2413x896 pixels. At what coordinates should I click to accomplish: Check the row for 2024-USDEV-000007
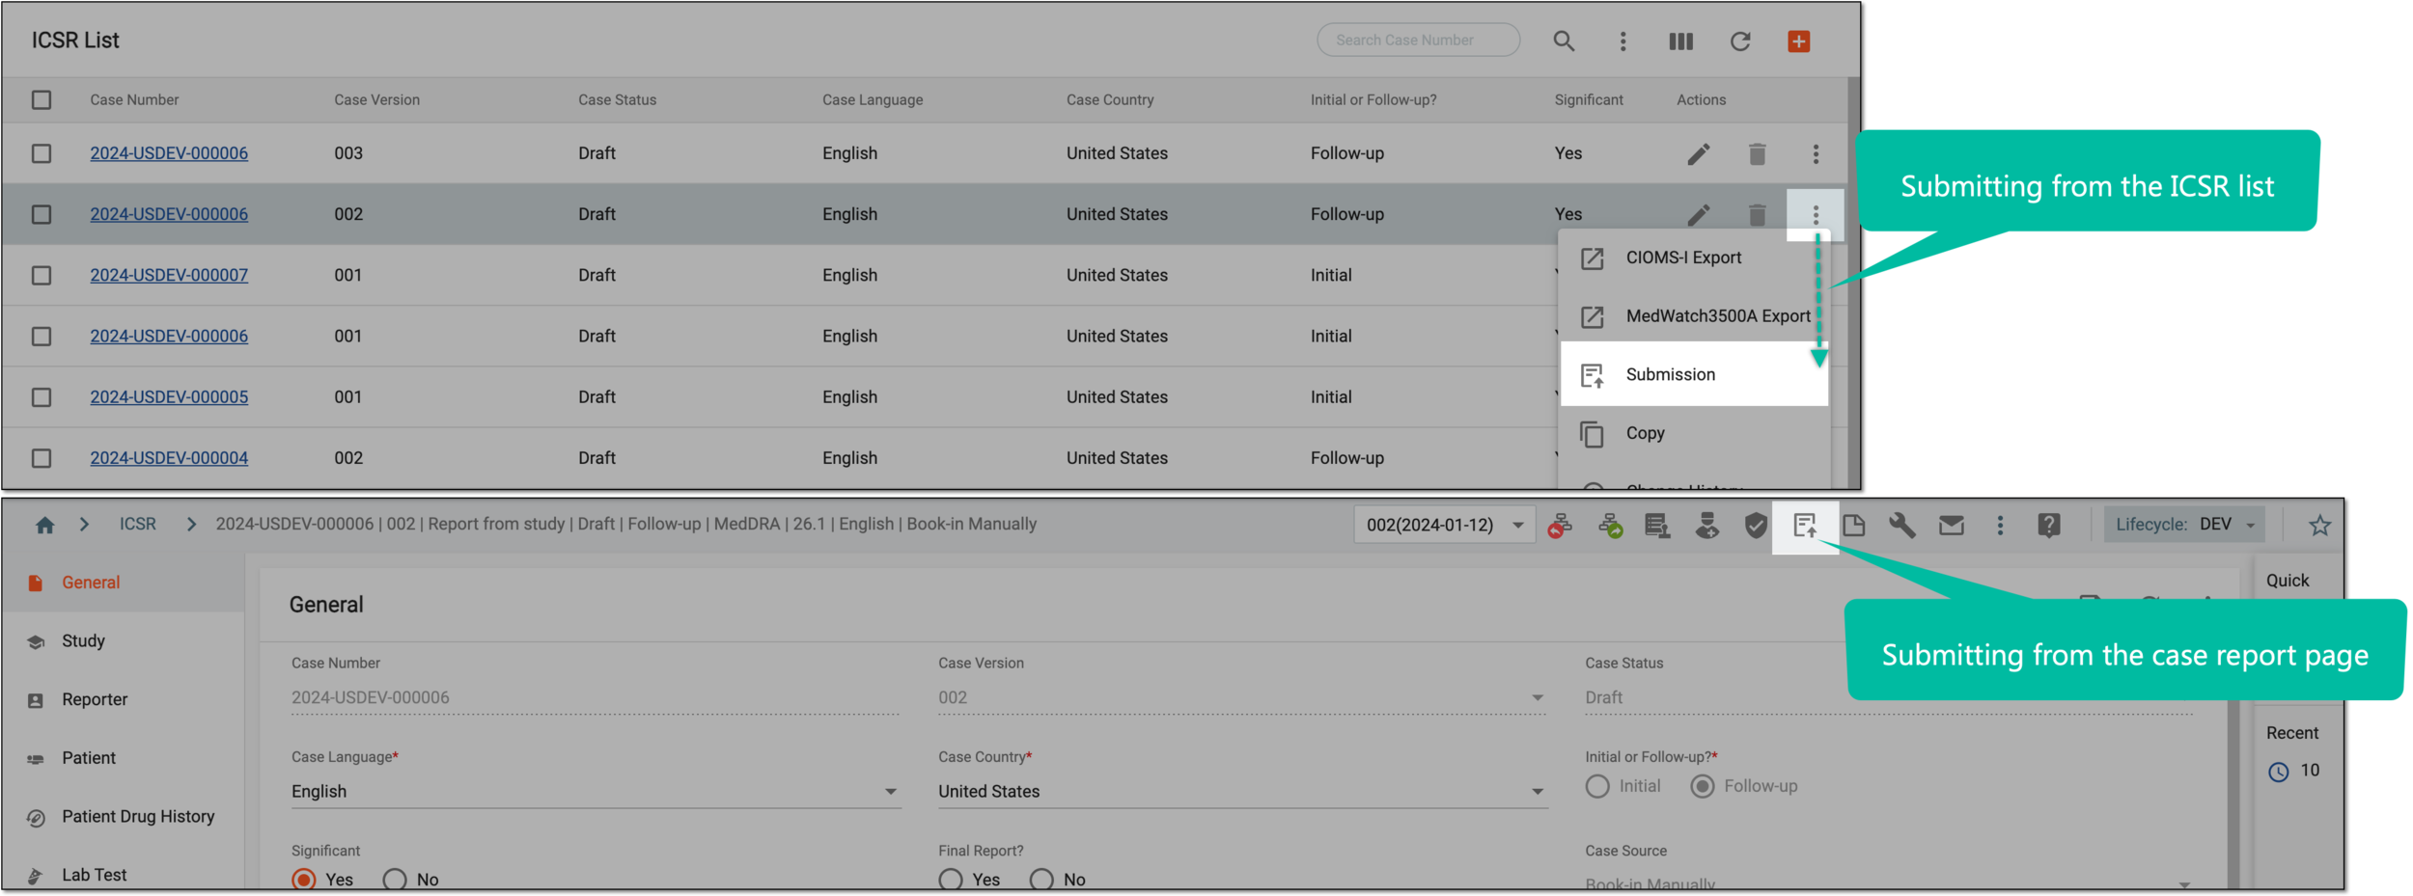coord(42,276)
